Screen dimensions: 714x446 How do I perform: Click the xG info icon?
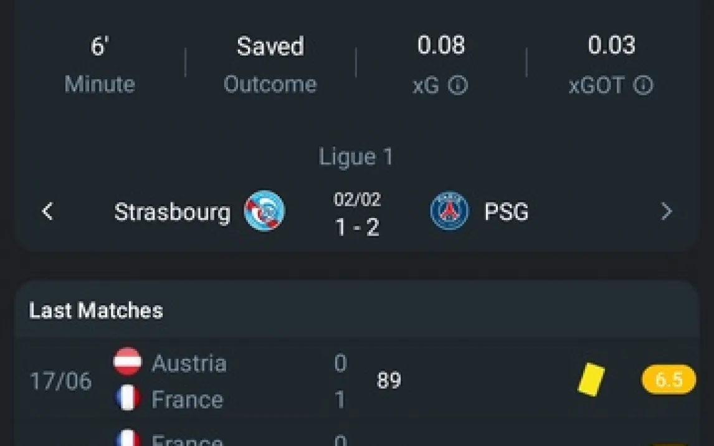tap(458, 85)
